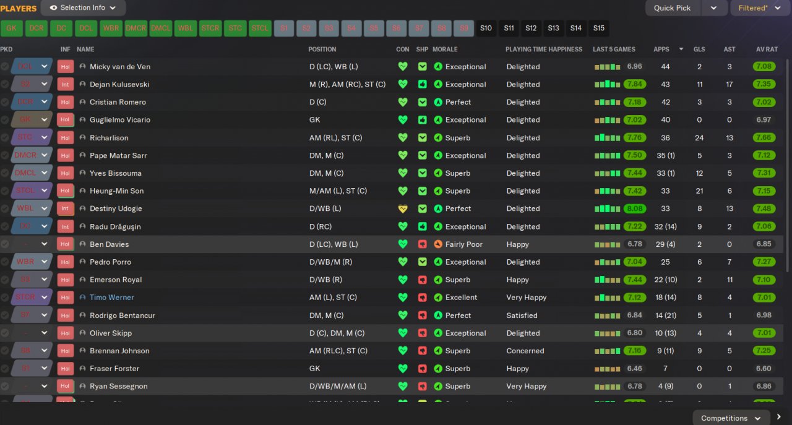Click sharpness icon for Radu Drăgușin
This screenshot has height=425, width=792.
click(423, 226)
